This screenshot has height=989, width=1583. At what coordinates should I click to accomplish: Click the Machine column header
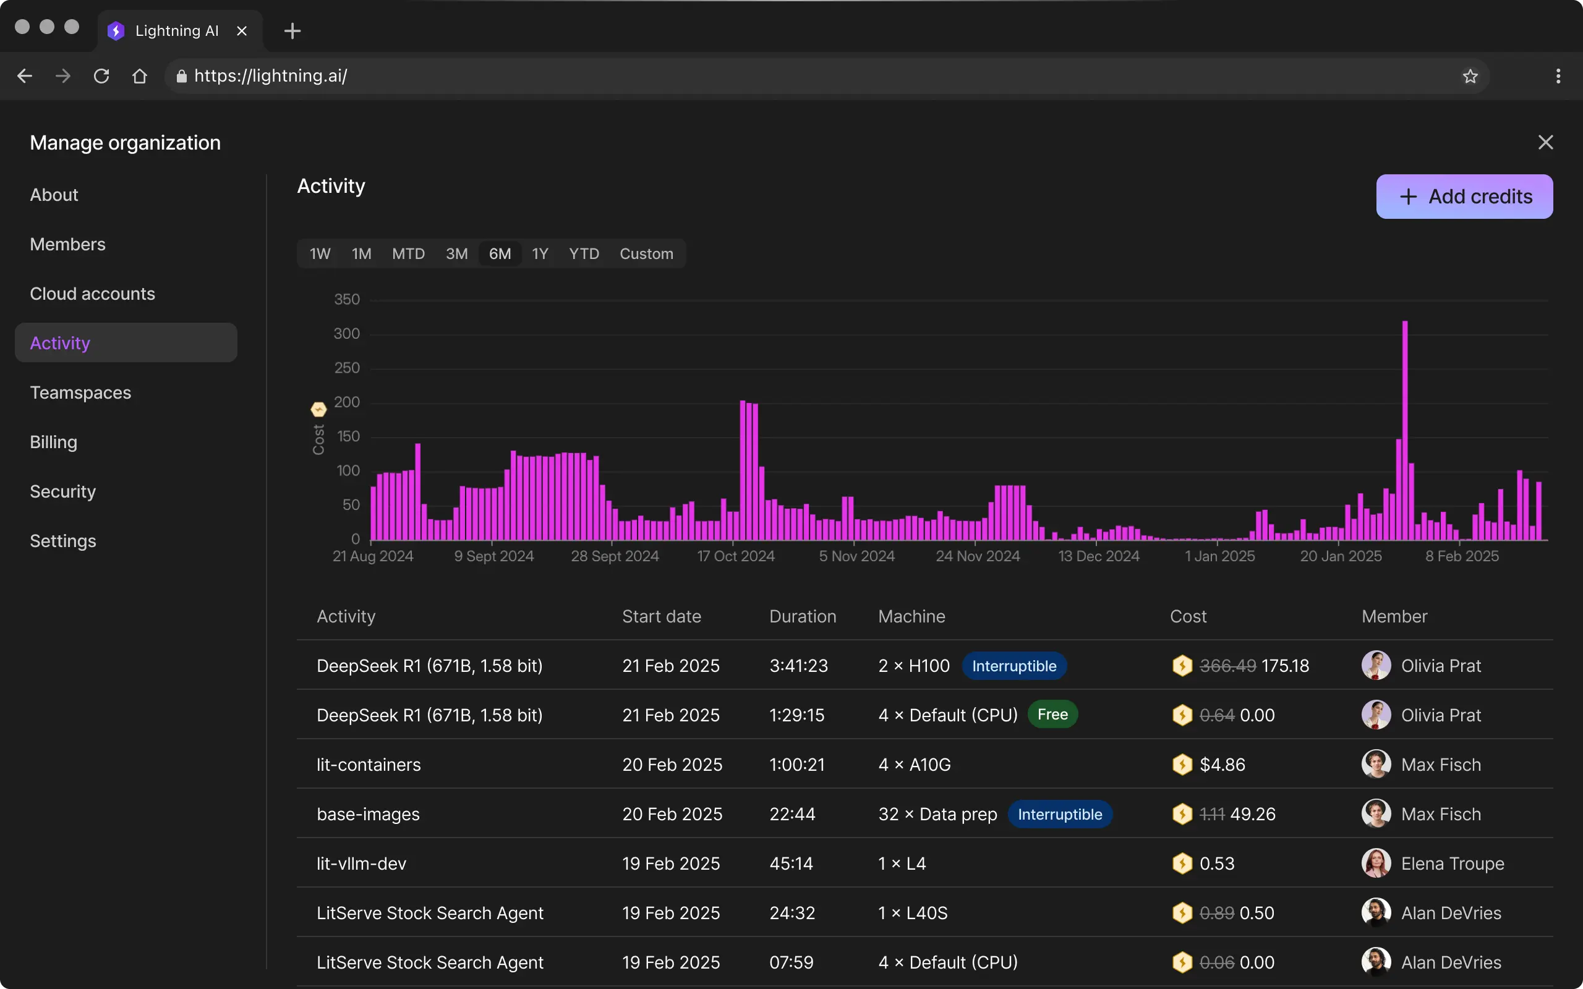tap(911, 616)
